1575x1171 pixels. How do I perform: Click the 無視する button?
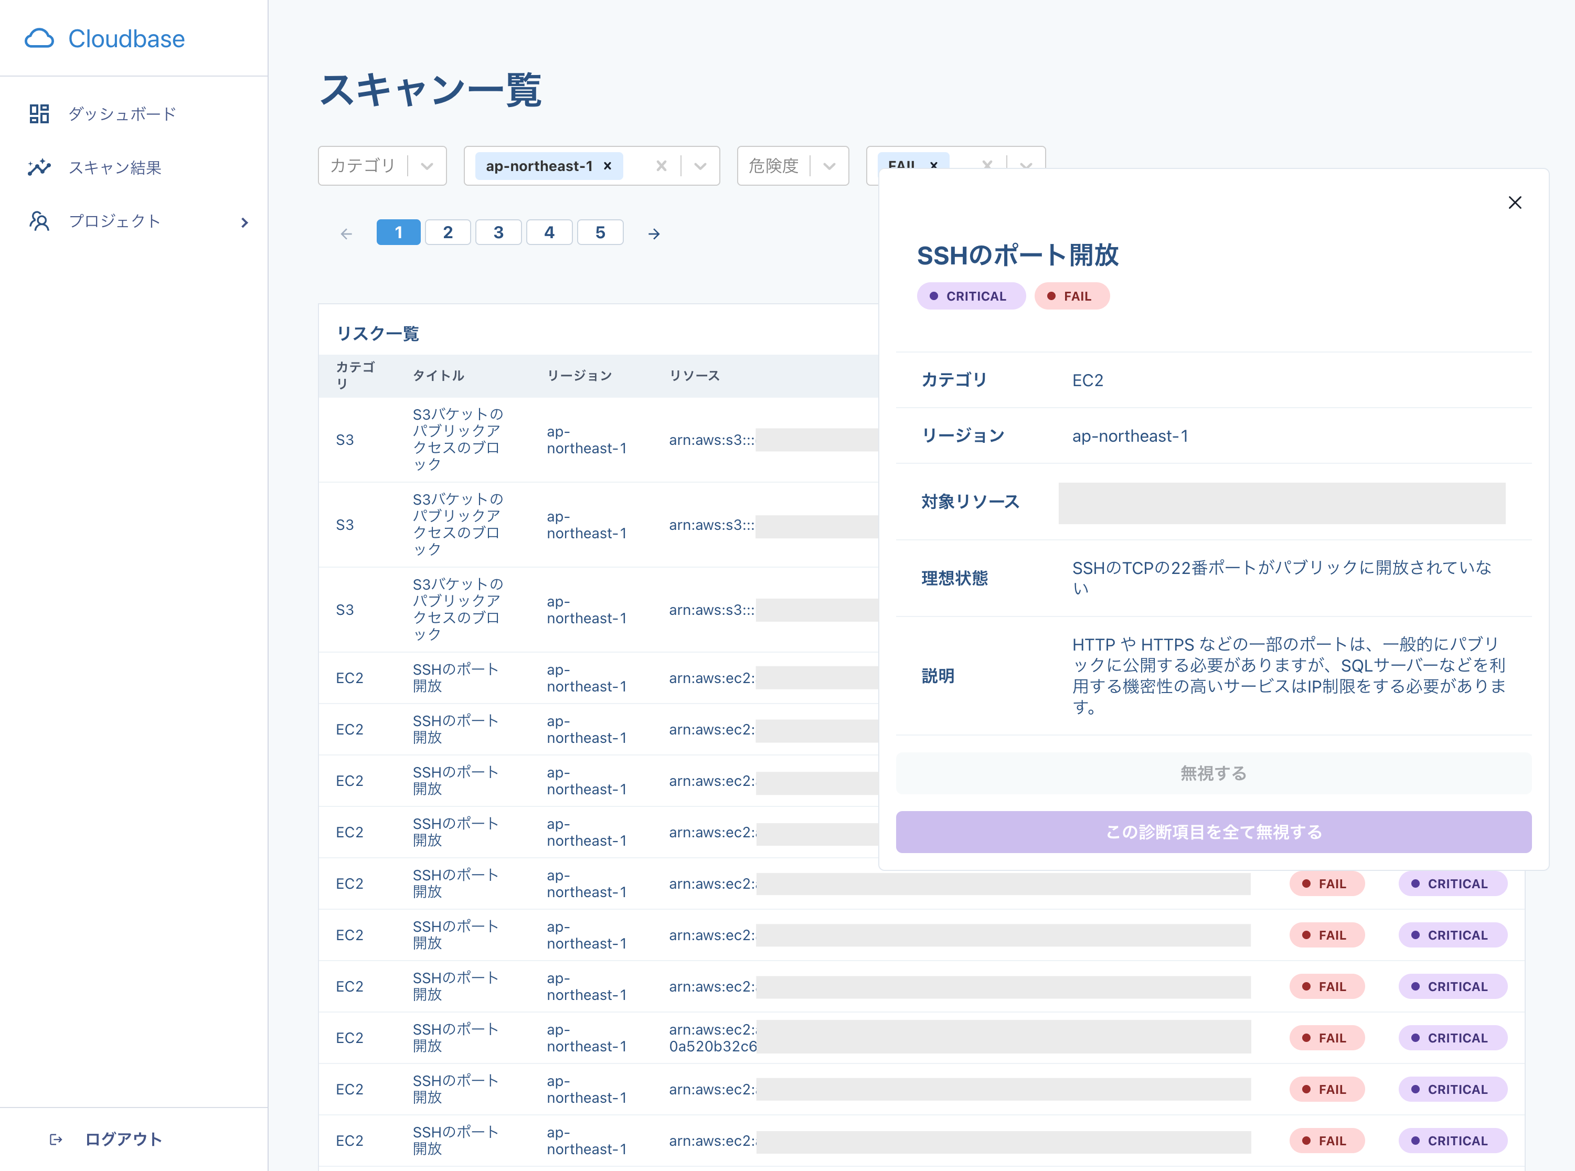point(1213,773)
